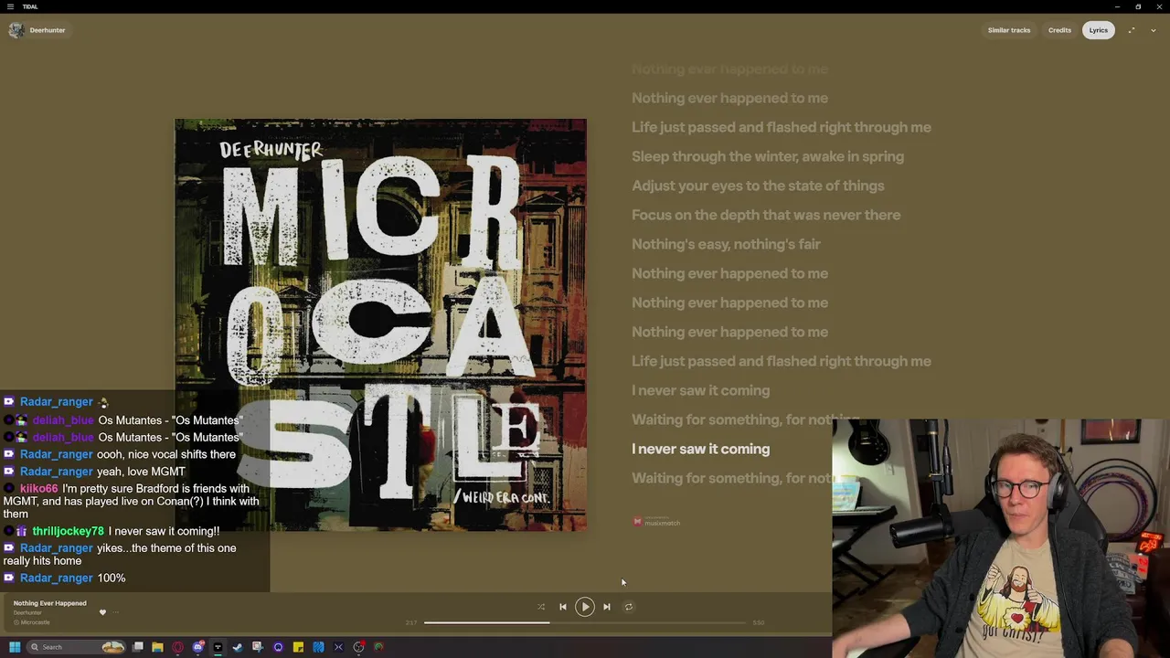Open the three-dot options for this track
The height and width of the screenshot is (658, 1170).
point(116,612)
